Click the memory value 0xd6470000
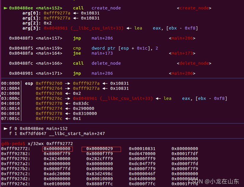Screen dimensions: 244x187 tap(142, 154)
